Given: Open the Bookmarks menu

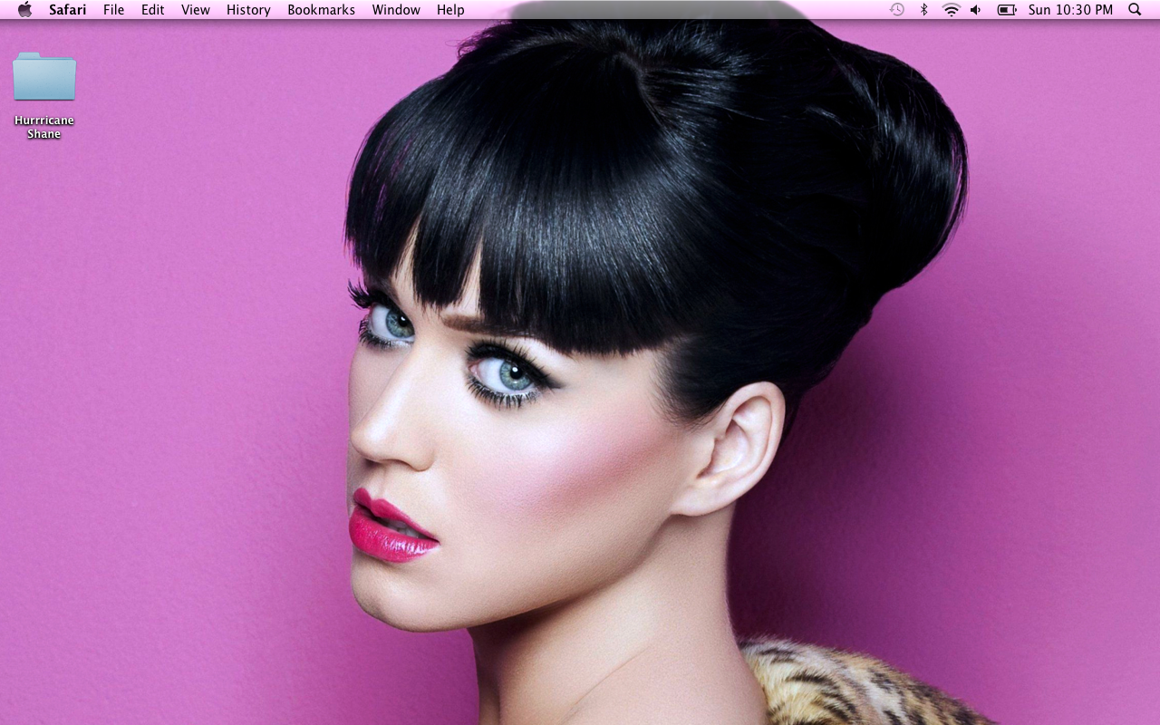Looking at the screenshot, I should [x=321, y=9].
